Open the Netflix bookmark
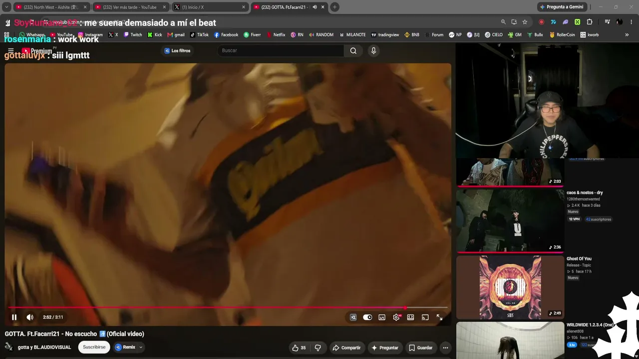639x359 pixels. pos(276,35)
